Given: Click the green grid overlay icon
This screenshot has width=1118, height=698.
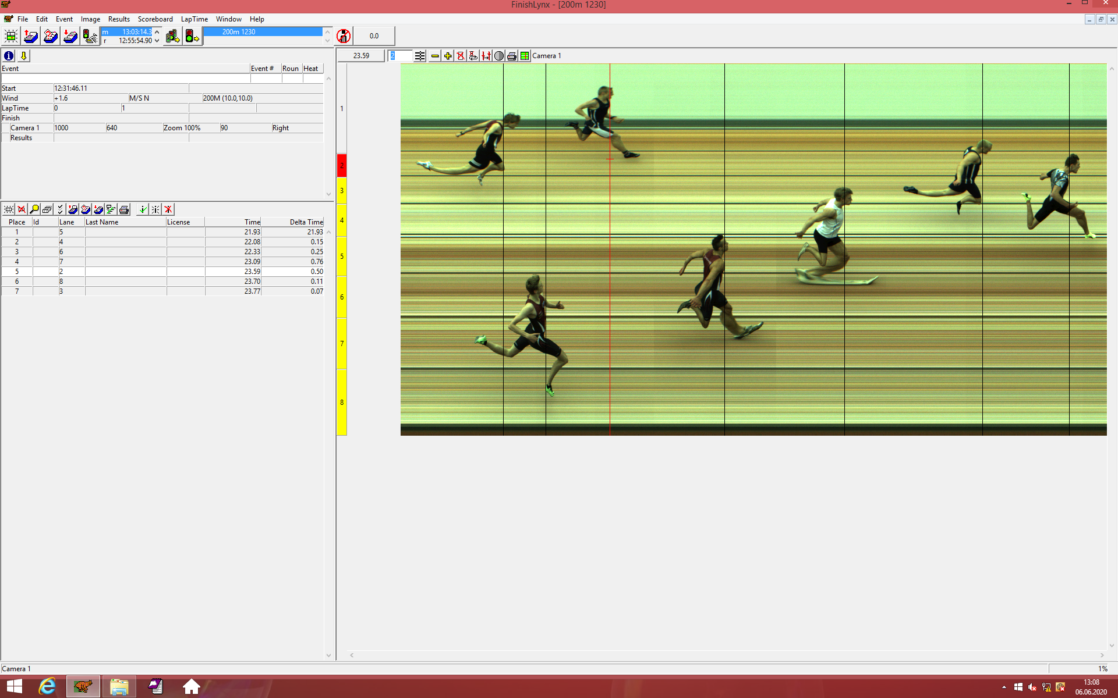Looking at the screenshot, I should tap(525, 56).
